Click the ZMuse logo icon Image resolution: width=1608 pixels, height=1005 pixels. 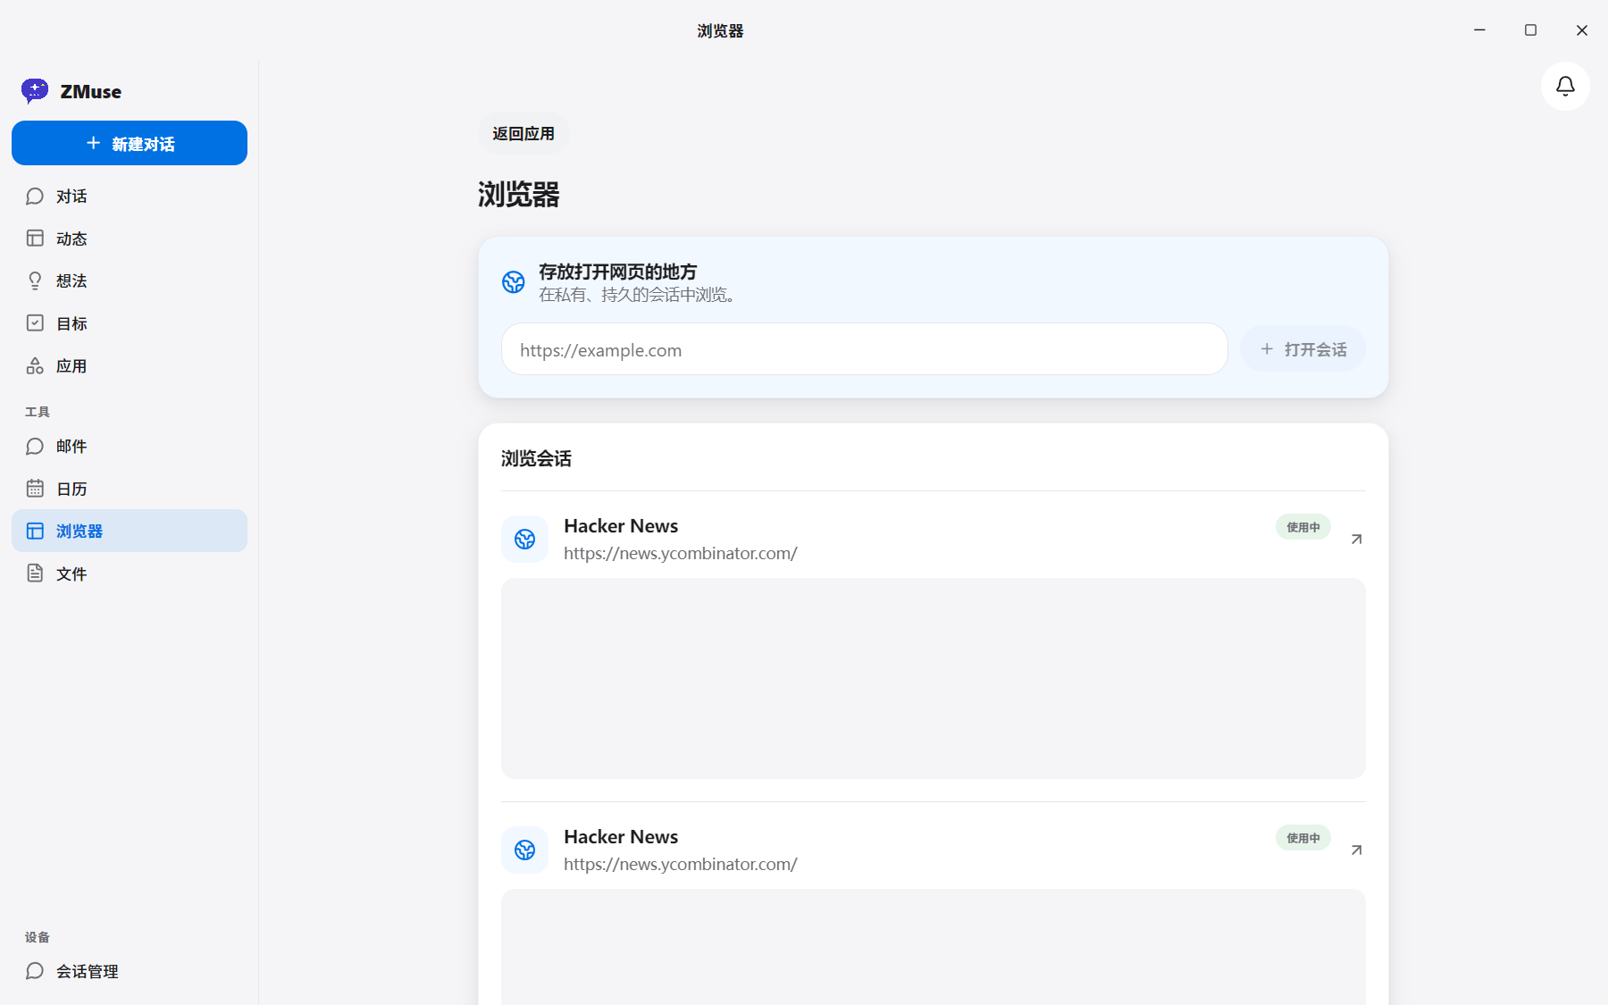(35, 90)
